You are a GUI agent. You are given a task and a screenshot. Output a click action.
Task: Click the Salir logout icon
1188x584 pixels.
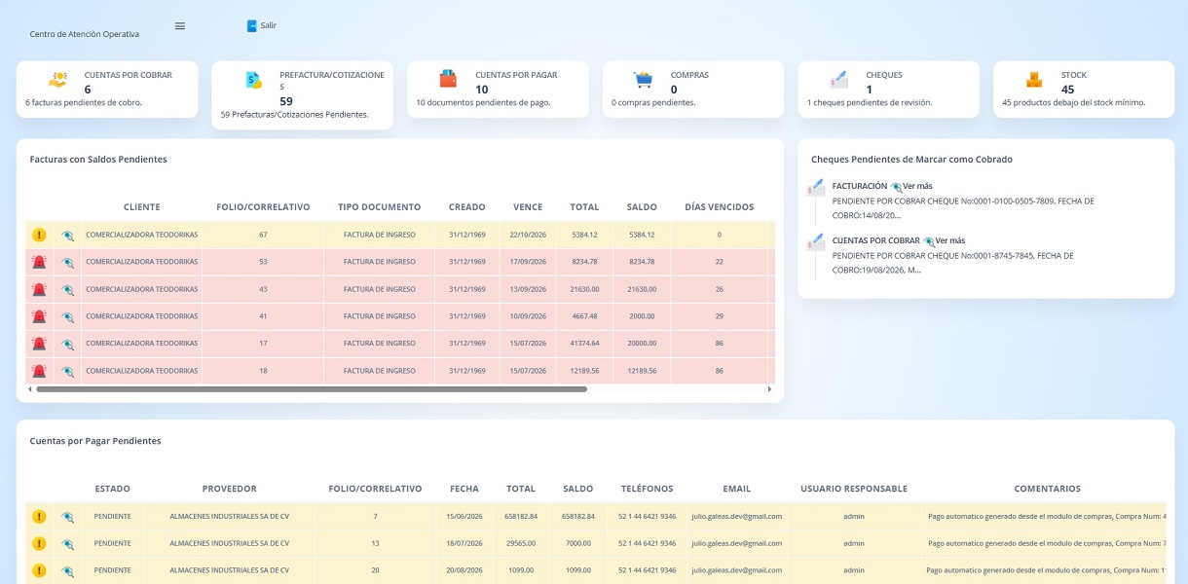point(252,26)
